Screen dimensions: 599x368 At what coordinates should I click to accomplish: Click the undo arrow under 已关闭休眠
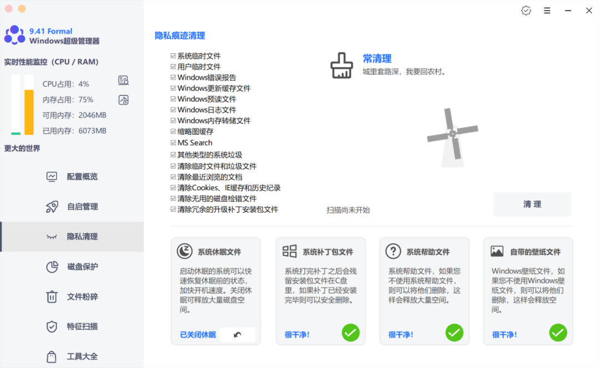pos(238,335)
